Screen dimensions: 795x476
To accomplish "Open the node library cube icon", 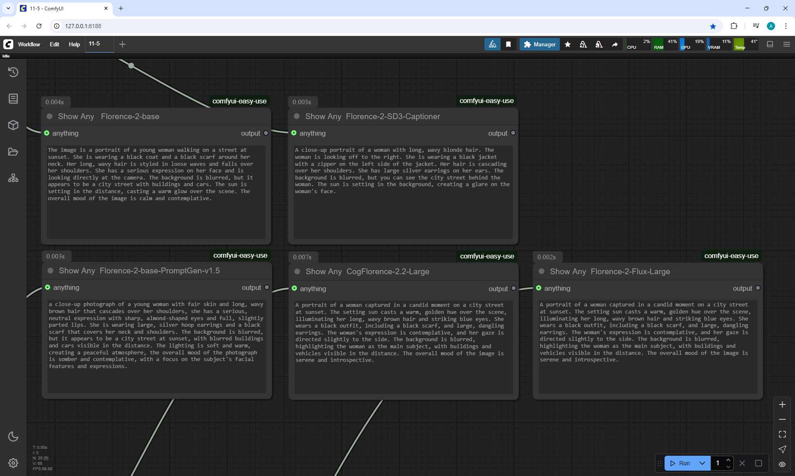I will (13, 125).
